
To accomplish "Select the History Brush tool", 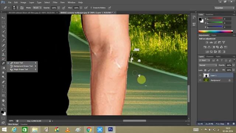I will (x=3, y=59).
